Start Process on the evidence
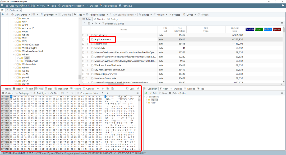Screen dimensions: 286x155 (x=174, y=15)
